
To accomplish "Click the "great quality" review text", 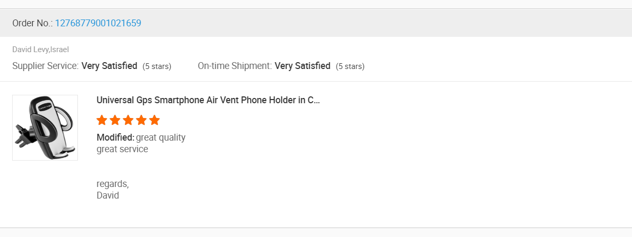I will 161,137.
